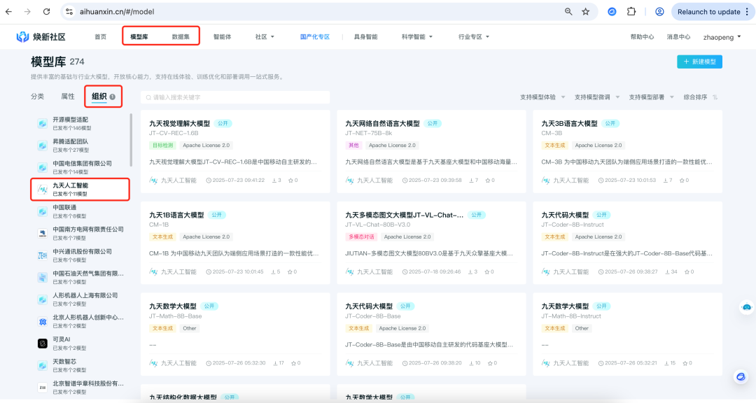Switch to the 属性 tab
Screen dimensions: 756x403
pos(68,97)
